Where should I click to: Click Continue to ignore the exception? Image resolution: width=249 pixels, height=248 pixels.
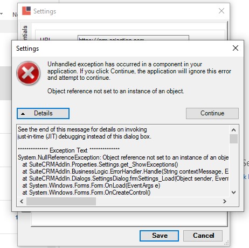click(x=212, y=113)
